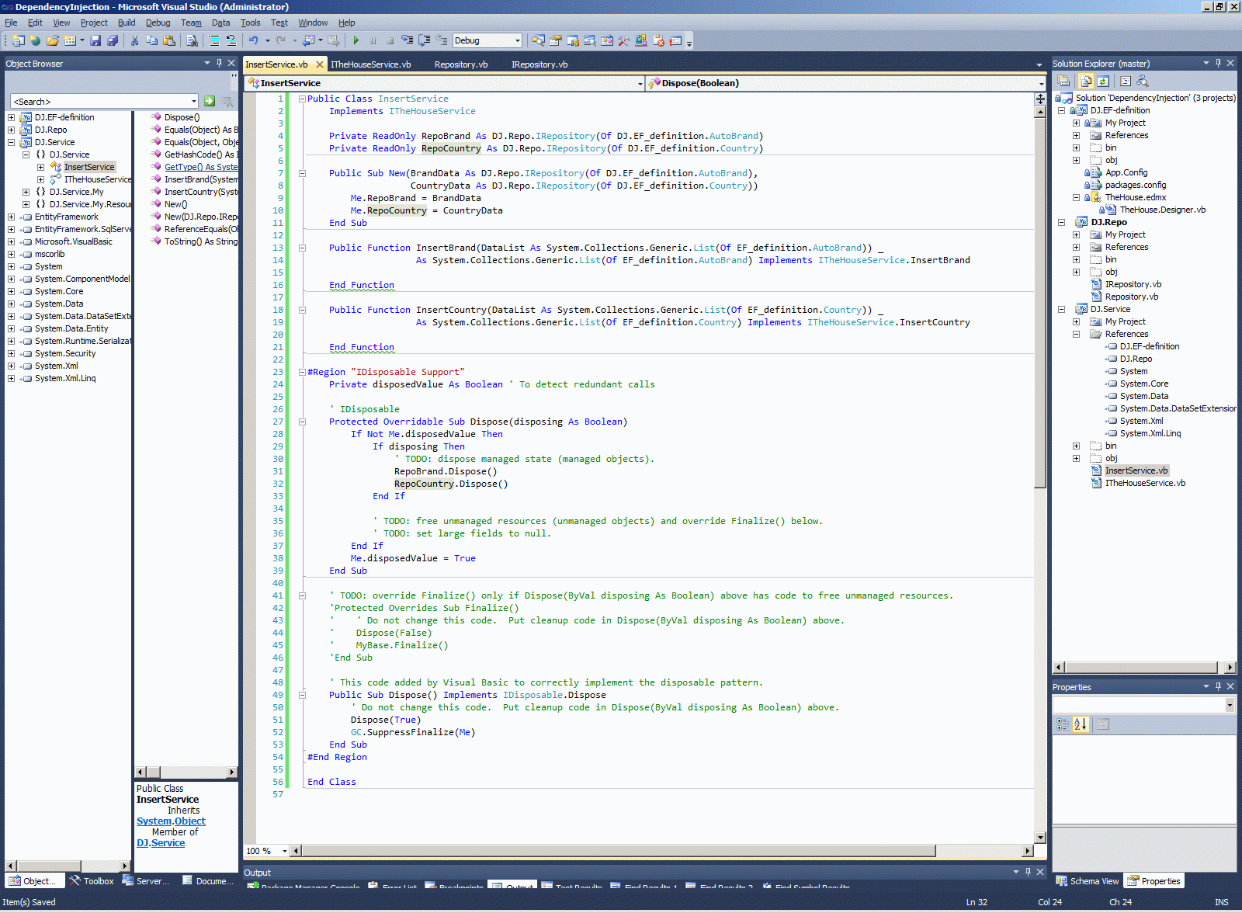
Task: Open the Debug configuration dropdown
Action: [x=517, y=40]
